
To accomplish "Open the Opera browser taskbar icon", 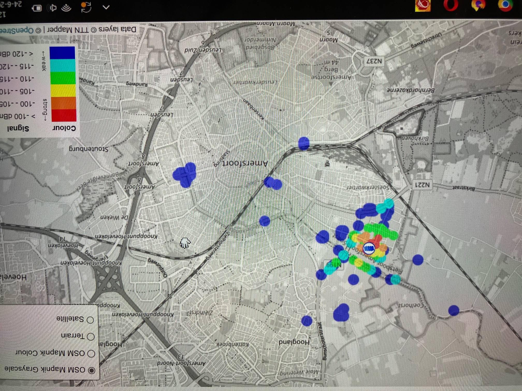I will point(451,5).
